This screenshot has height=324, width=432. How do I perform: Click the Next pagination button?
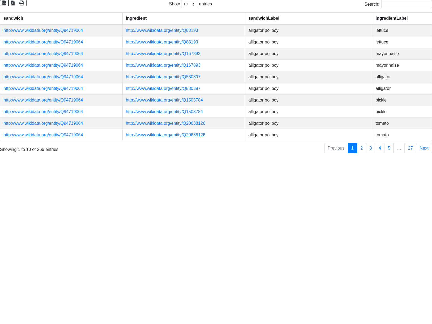click(424, 148)
